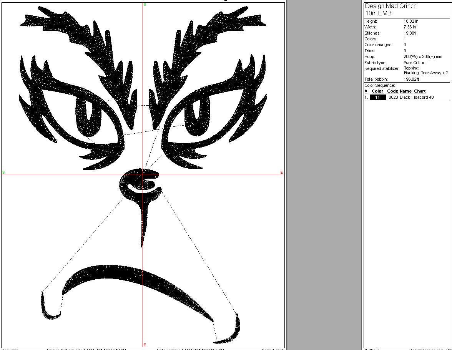452x350 pixels.
Task: Click the green S marker at top
Action: (x=145, y=5)
